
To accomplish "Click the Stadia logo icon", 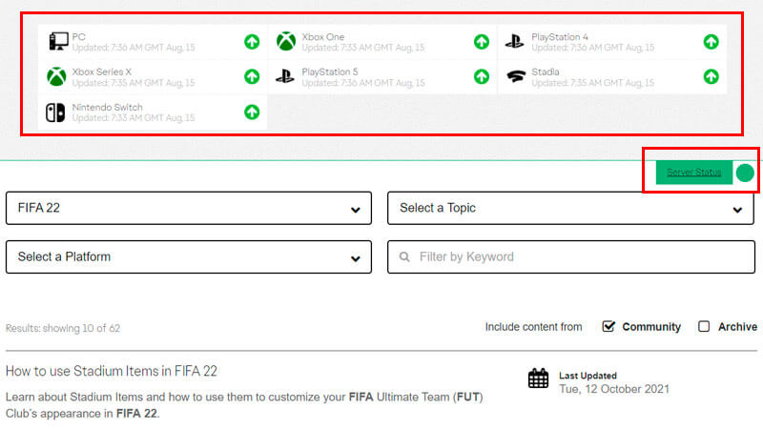I will click(516, 76).
